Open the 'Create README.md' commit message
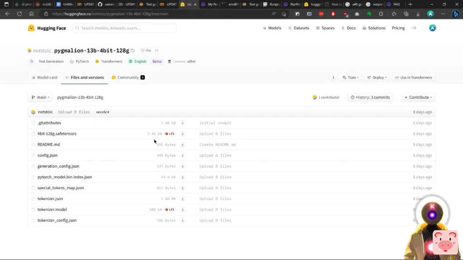Viewport: 463px width, 260px height. [217, 145]
